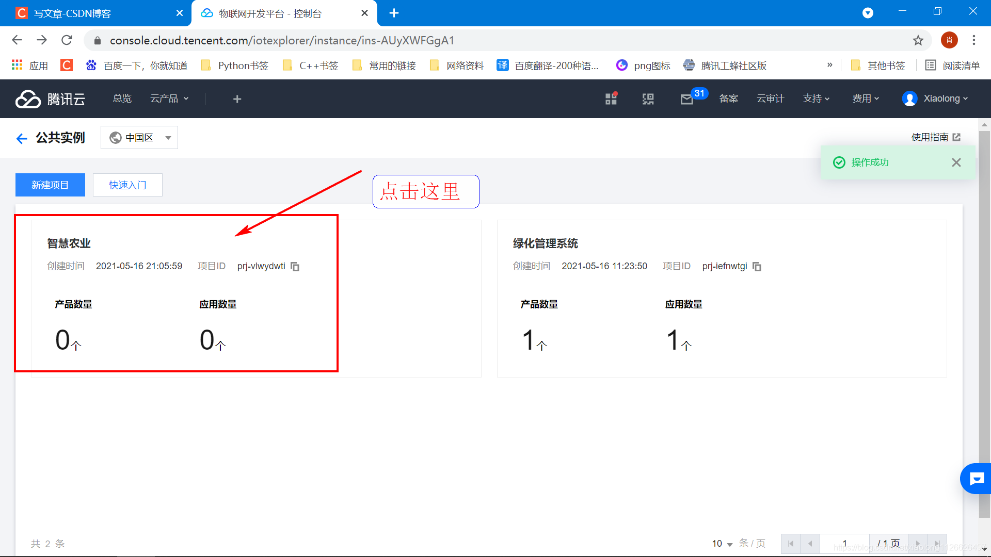Copy the project ID prj-iefnwtgi
The width and height of the screenshot is (991, 557).
pyautogui.click(x=757, y=267)
